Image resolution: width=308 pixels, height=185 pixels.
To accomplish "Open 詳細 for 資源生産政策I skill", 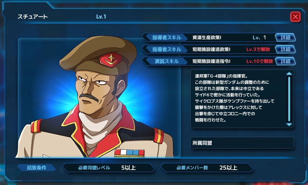I will pyautogui.click(x=285, y=37).
